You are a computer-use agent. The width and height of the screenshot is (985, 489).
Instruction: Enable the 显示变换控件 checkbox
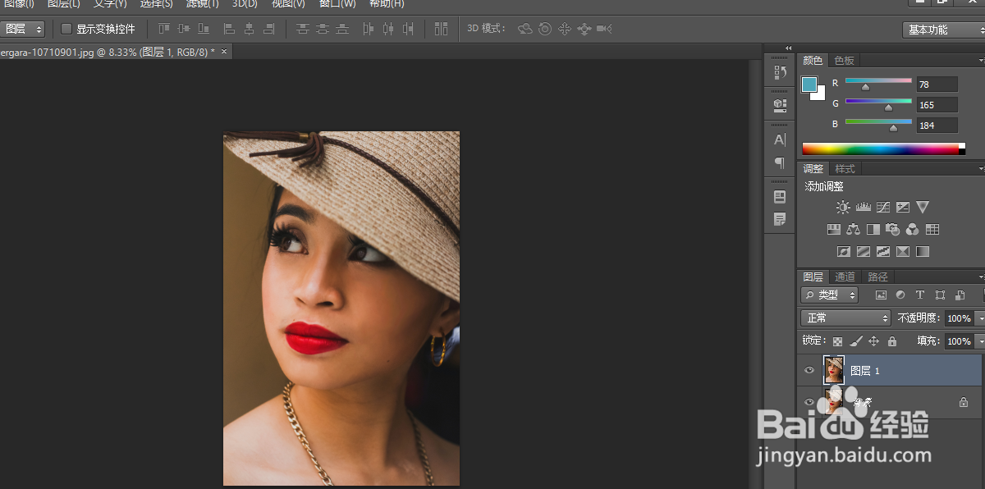(67, 30)
